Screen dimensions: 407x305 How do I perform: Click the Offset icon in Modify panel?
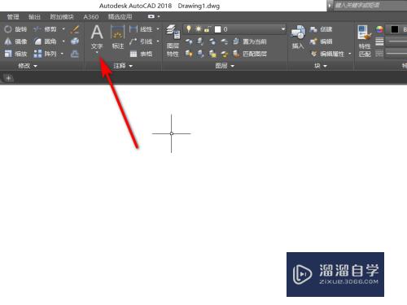tap(75, 54)
